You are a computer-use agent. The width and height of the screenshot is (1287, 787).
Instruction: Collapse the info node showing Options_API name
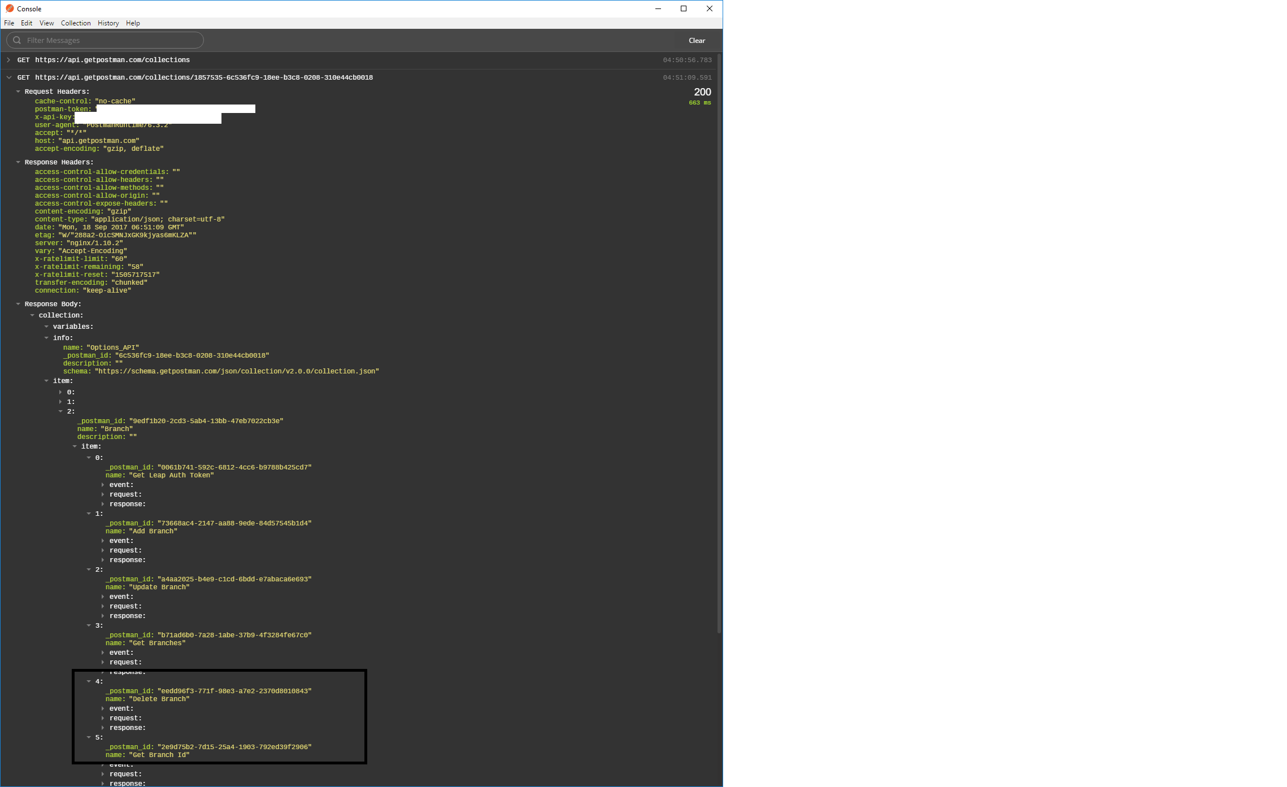pyautogui.click(x=46, y=337)
